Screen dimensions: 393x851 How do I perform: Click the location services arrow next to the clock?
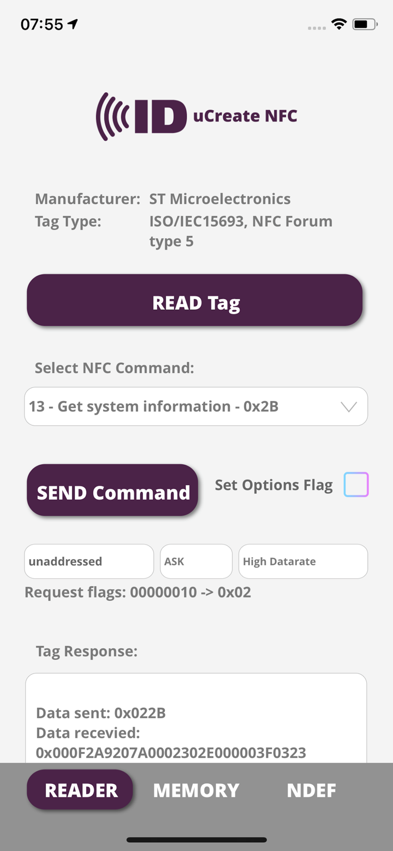tap(72, 24)
